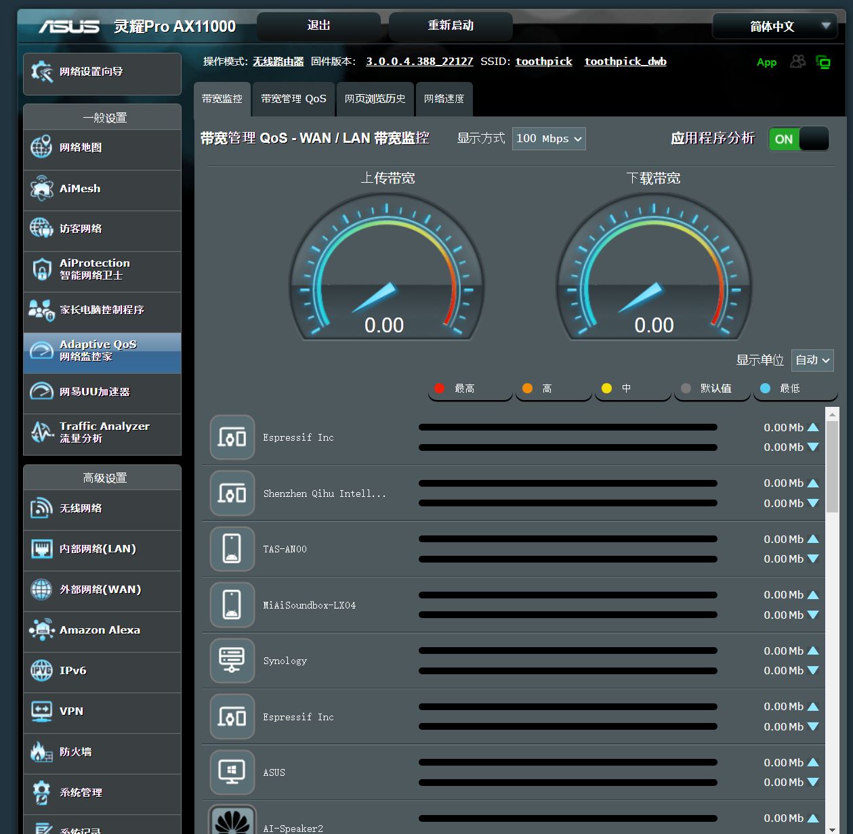Click the MiAiSoundbox-LX04 device name
The height and width of the screenshot is (834, 853).
[310, 605]
